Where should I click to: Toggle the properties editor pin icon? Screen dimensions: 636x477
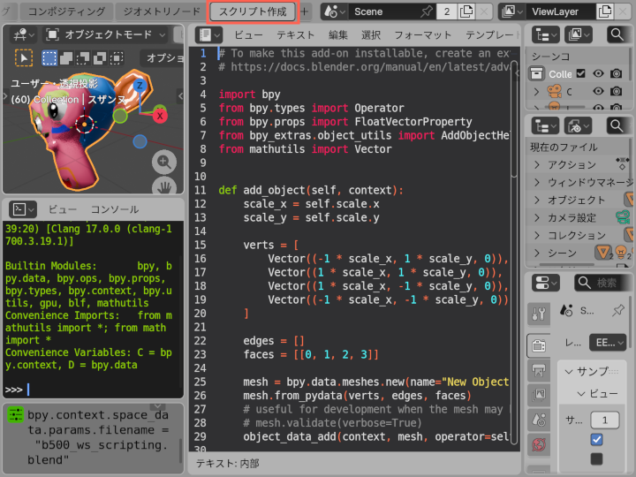(x=618, y=311)
